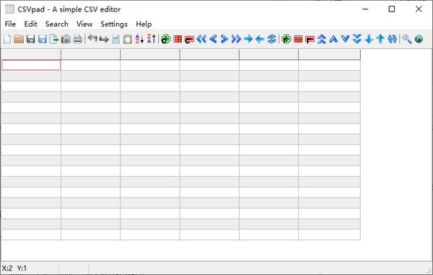The width and height of the screenshot is (433, 275).
Task: Close the CSVpad window
Action: click(x=419, y=9)
